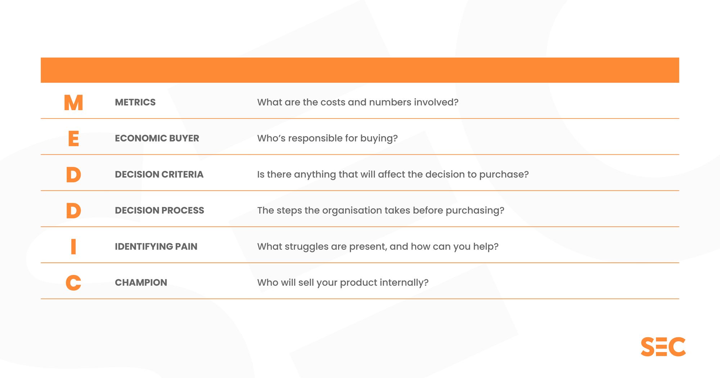Click the large orange M letter

click(73, 103)
